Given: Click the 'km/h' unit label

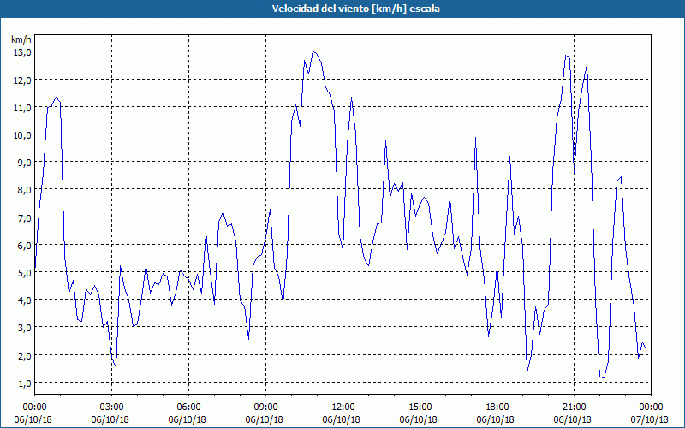Looking at the screenshot, I should (x=21, y=39).
